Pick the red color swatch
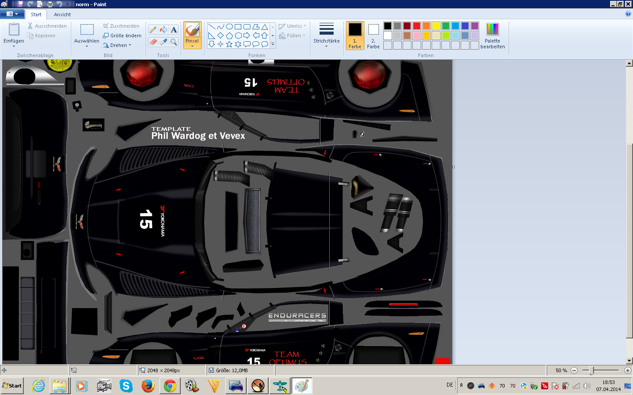Viewport: 633px width, 395px height. [416, 26]
